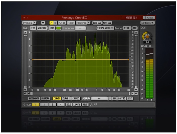Open bottom Underlay selector field
The image size is (177, 134).
coord(99,98)
